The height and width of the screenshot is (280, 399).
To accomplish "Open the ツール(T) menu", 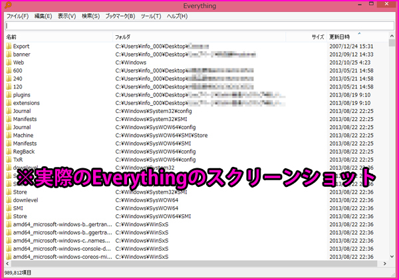I will (151, 16).
